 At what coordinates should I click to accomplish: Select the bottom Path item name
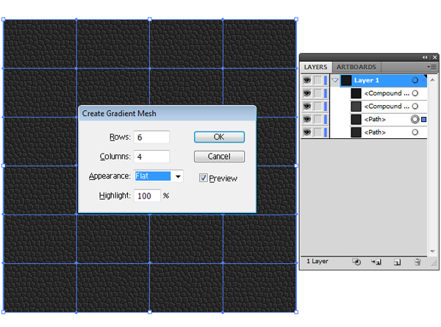(375, 132)
